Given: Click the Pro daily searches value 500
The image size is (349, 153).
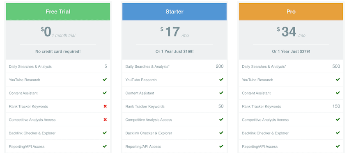Looking at the screenshot, I should coord(336,66).
